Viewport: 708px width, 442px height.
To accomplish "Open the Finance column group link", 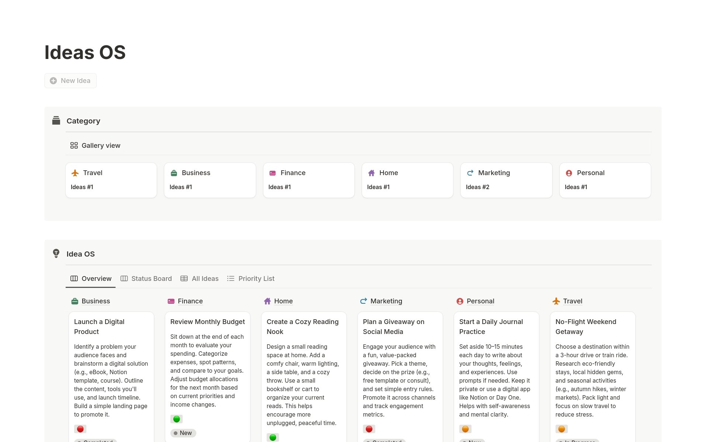I will 190,301.
